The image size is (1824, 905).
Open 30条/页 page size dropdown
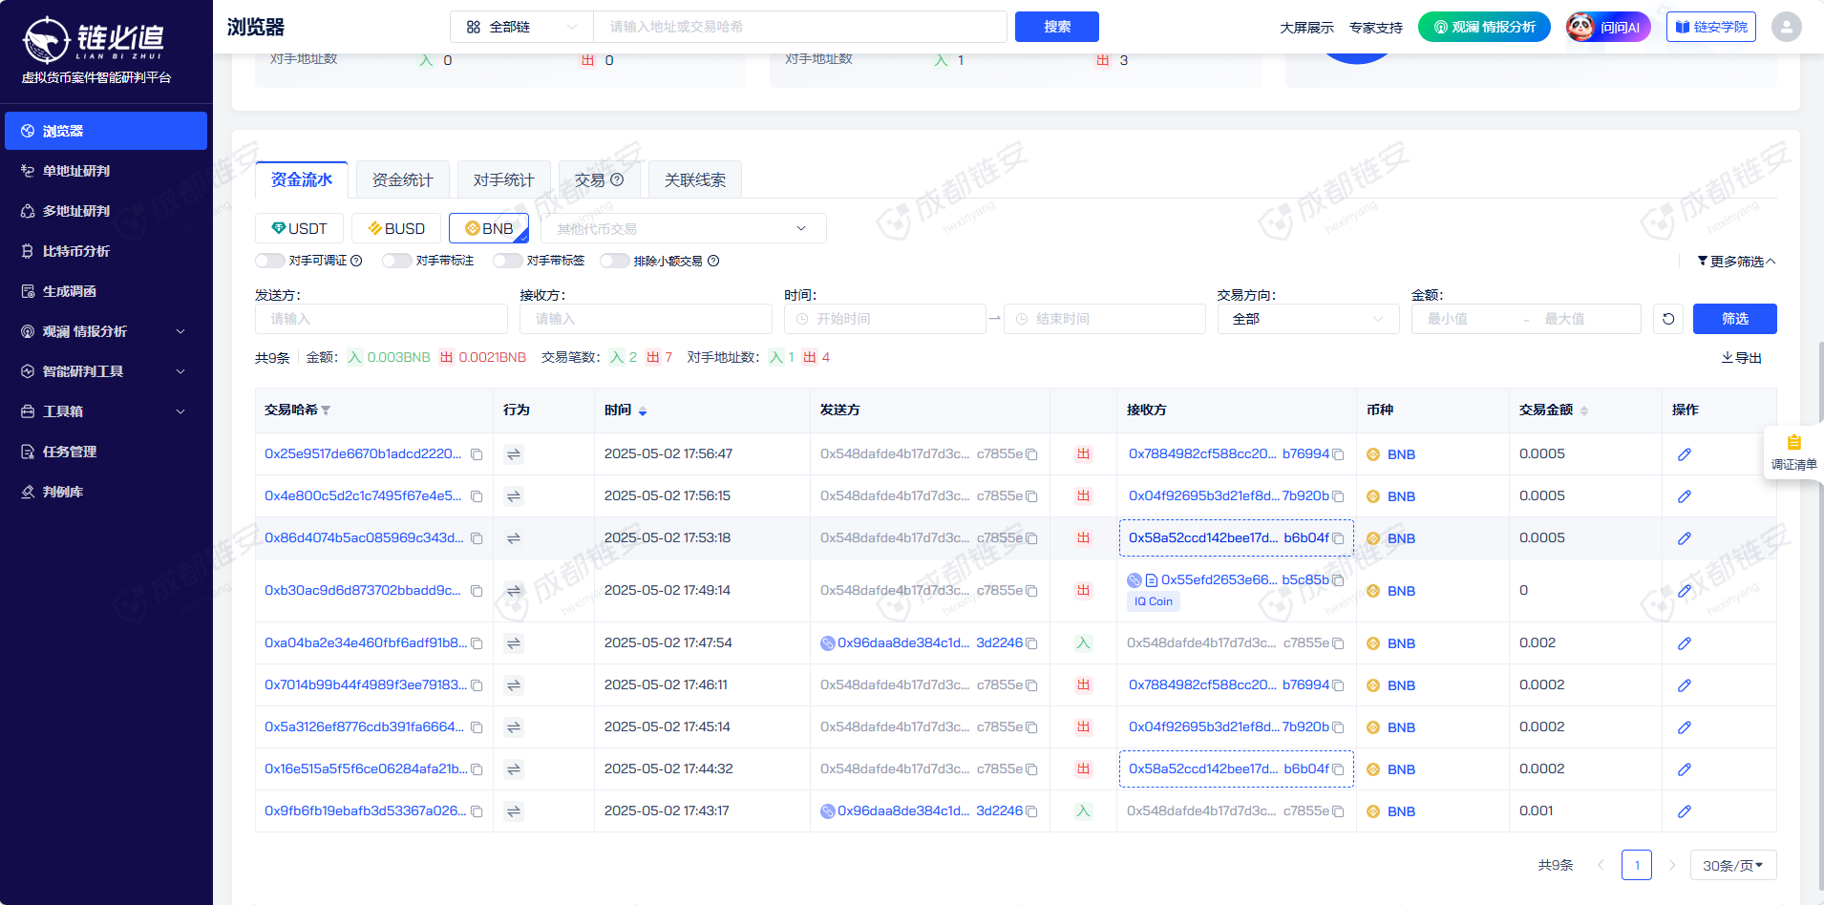tap(1732, 865)
